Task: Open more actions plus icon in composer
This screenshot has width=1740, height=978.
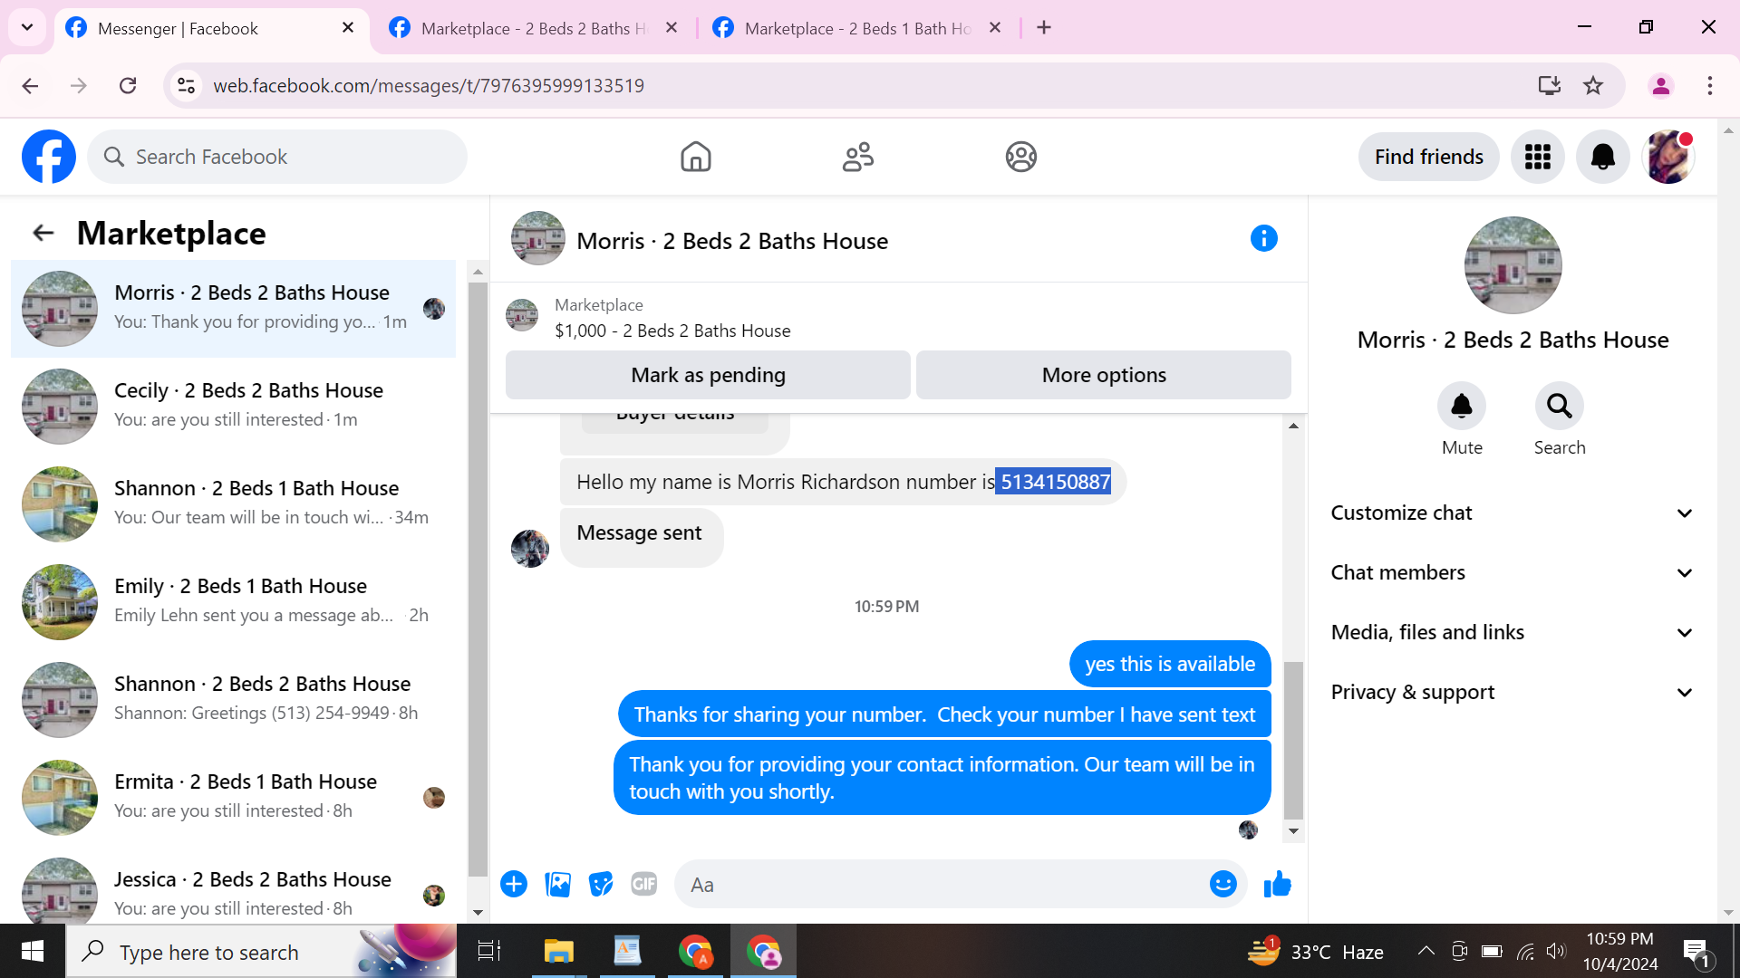Action: [x=514, y=884]
